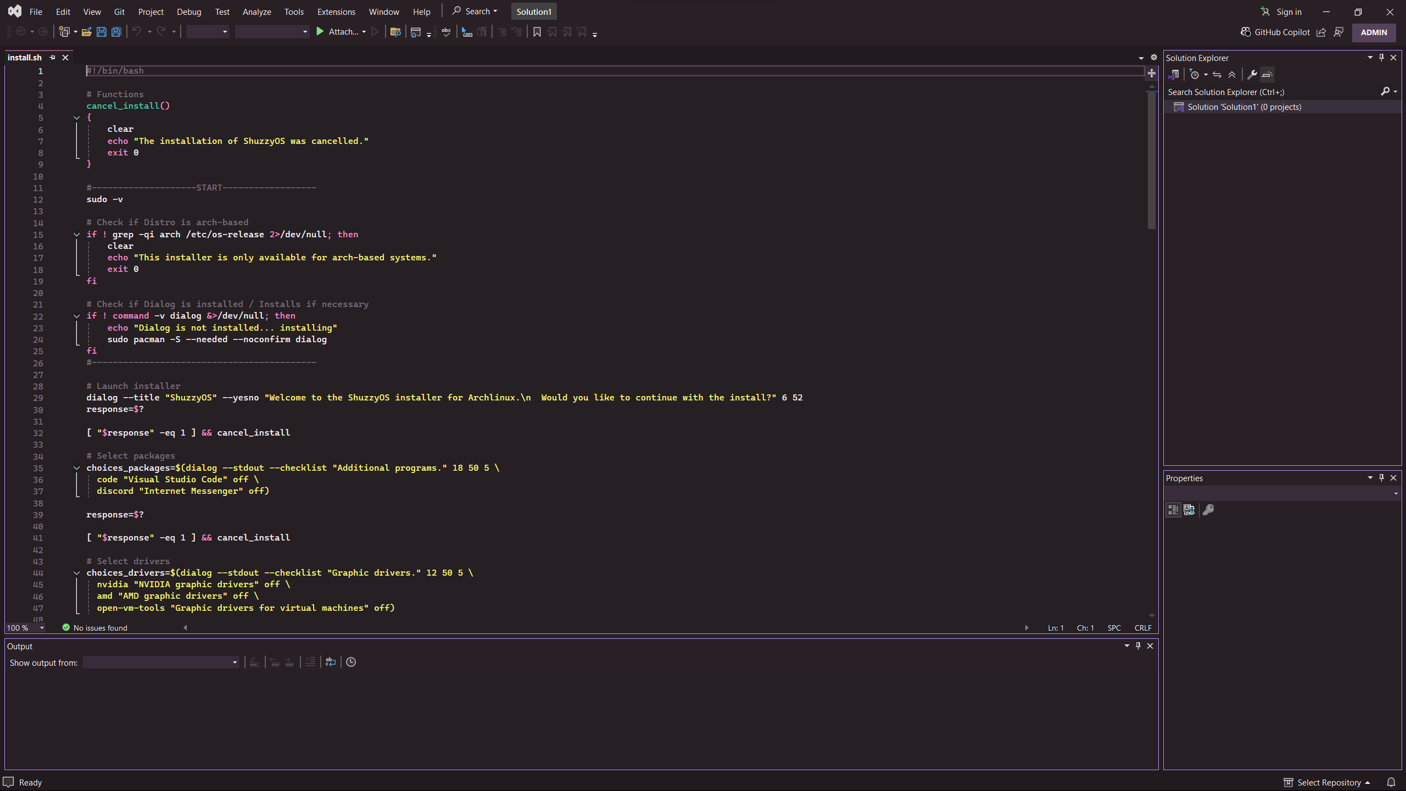The image size is (1406, 791).
Task: Open the File menu
Action: pos(36,12)
